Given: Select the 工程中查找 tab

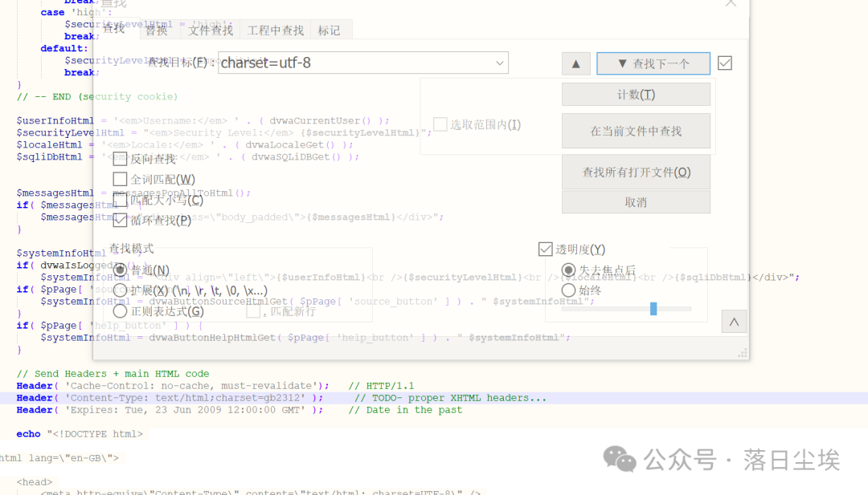Looking at the screenshot, I should pos(276,30).
